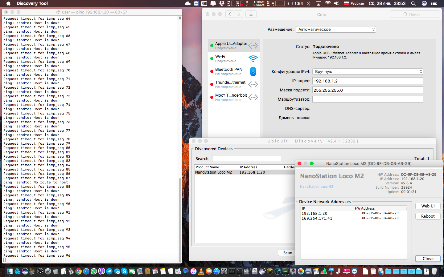This screenshot has height=277, width=444.
Task: Open Keynote from the Dock
Action: [x=331, y=271]
